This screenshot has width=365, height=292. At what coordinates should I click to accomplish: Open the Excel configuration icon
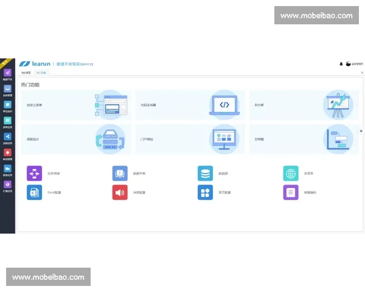[34, 192]
